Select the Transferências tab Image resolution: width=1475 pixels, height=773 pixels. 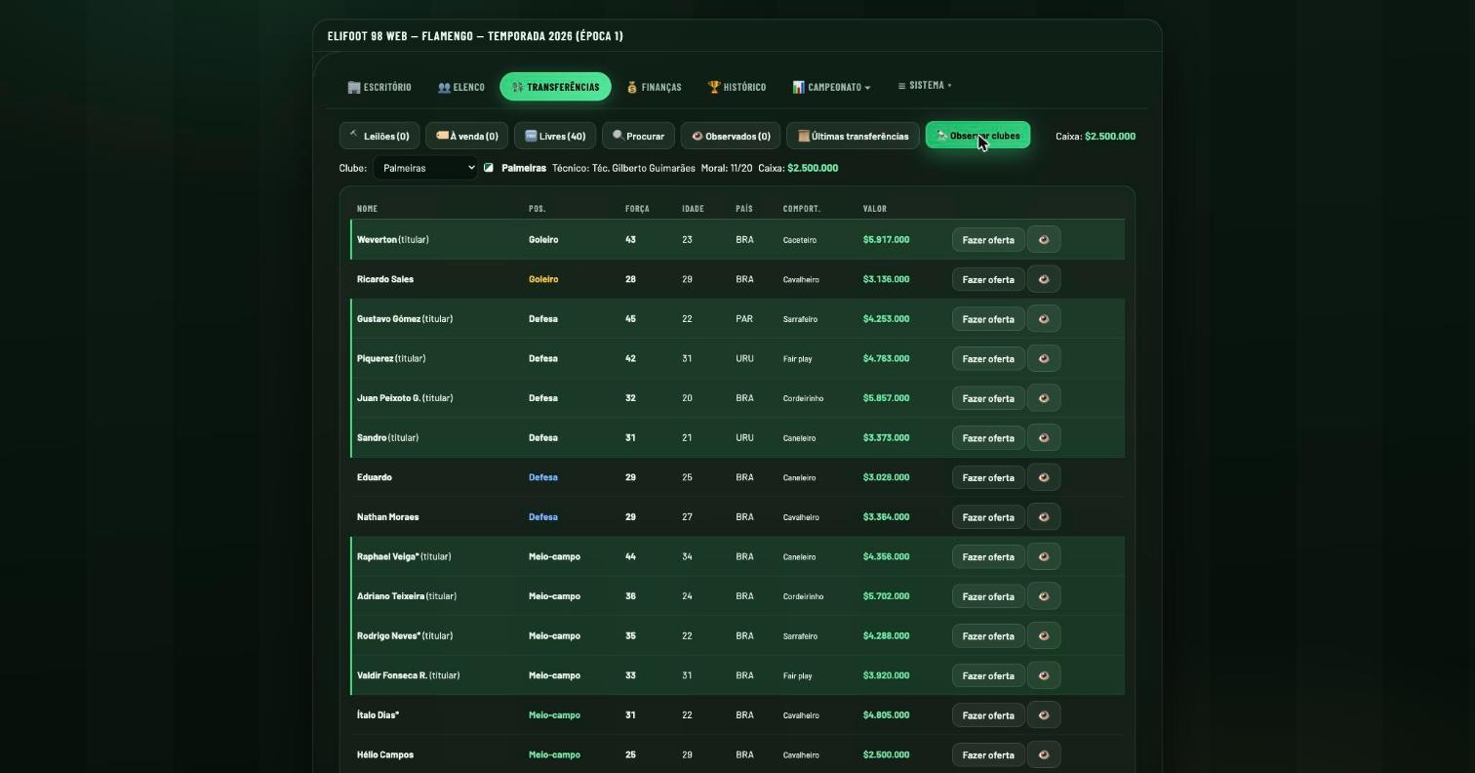555,87
